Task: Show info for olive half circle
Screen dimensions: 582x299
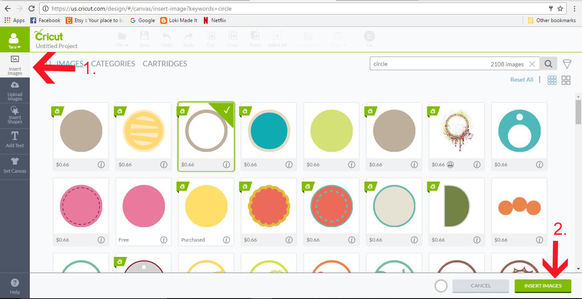Action: coord(477,240)
